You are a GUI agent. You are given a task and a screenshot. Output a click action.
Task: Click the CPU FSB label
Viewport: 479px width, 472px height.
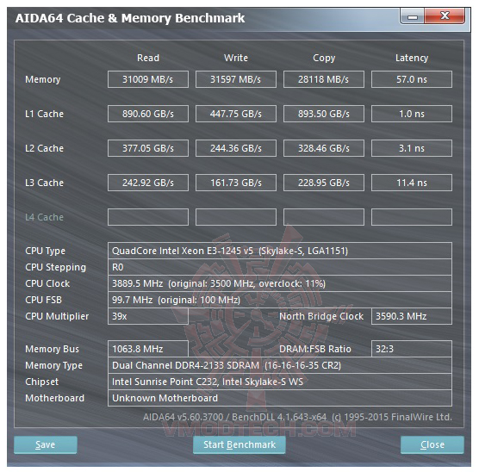(43, 300)
